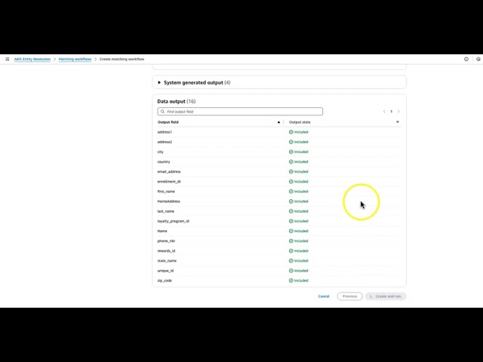Screen dimensions: 483x362
Task: Select the city output field
Action: click(161, 152)
